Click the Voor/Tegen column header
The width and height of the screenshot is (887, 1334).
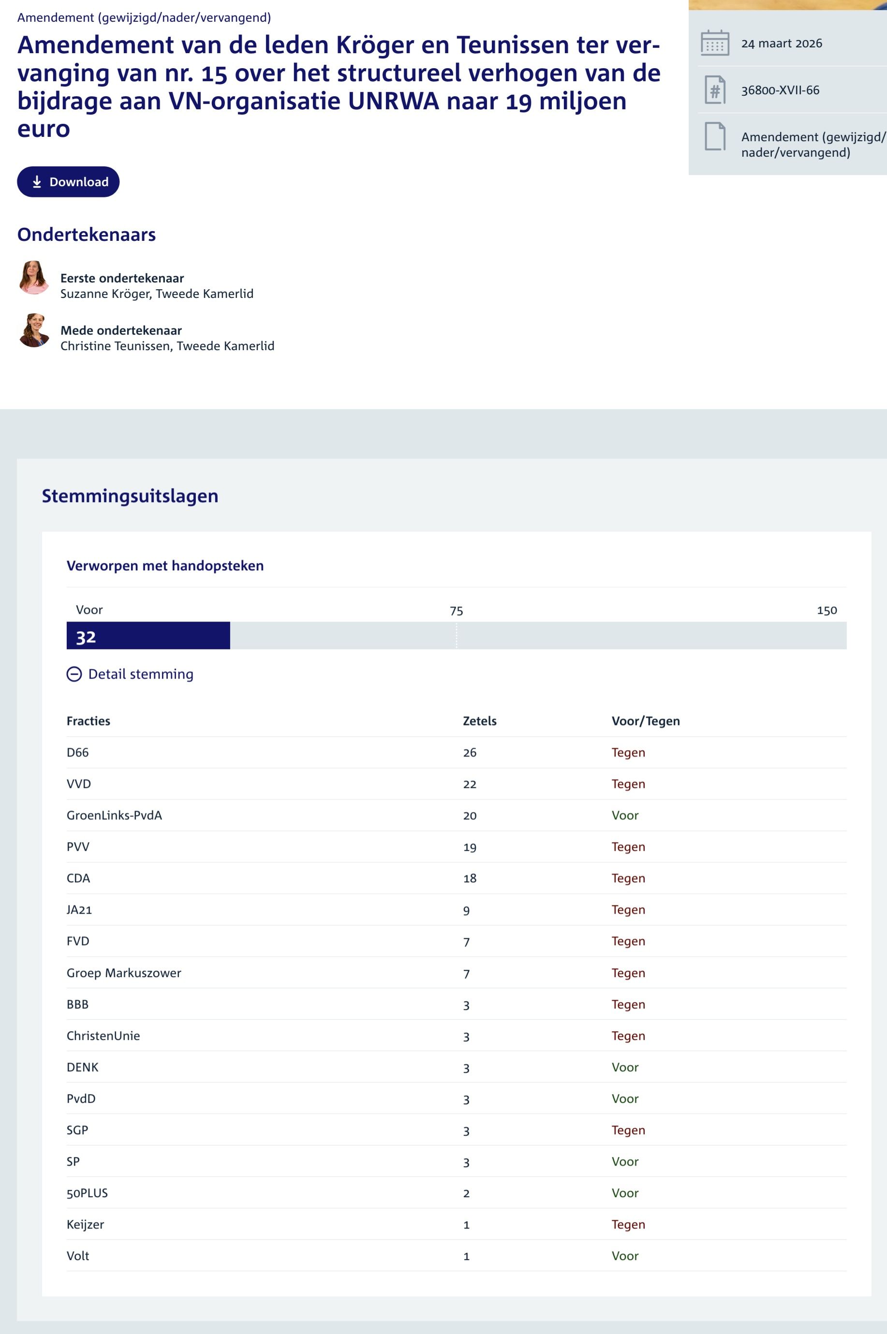(x=645, y=721)
